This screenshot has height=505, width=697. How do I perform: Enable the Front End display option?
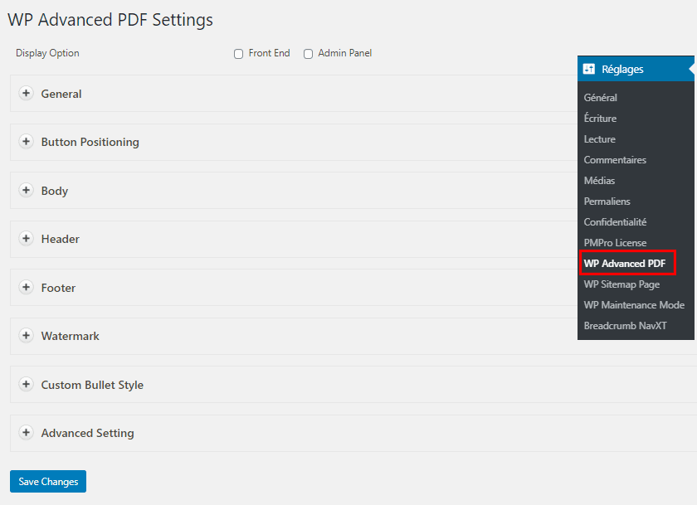point(239,52)
